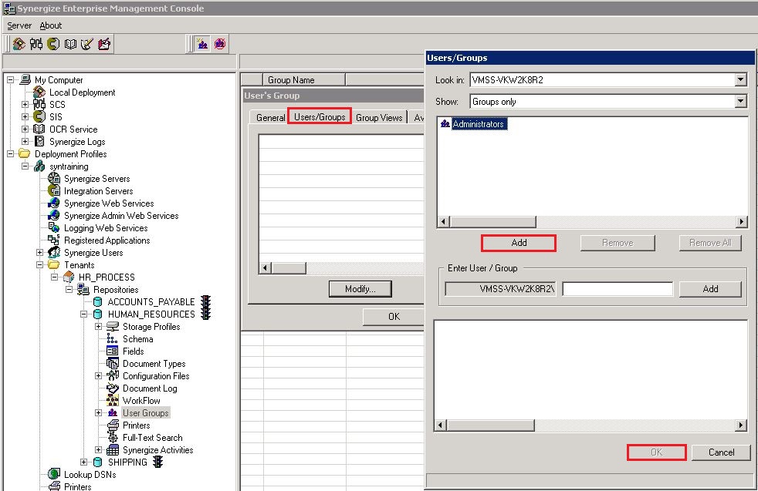This screenshot has width=758, height=491.
Task: Click the syntraining profile icon
Action: 39,166
